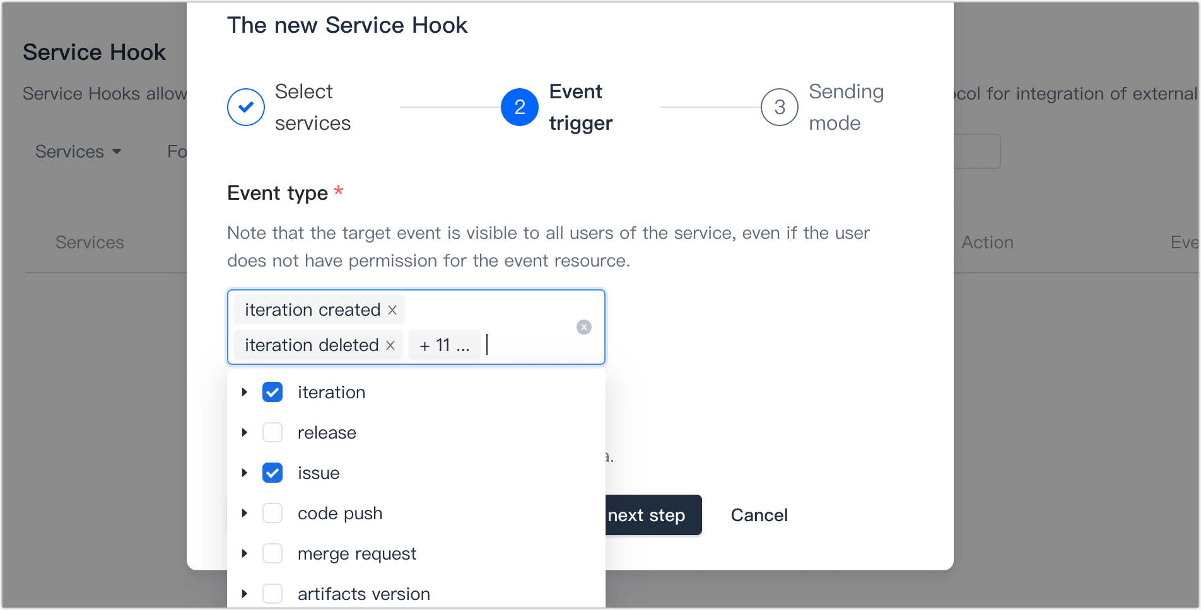Expand the issue event group arrow
The height and width of the screenshot is (610, 1201).
(245, 473)
